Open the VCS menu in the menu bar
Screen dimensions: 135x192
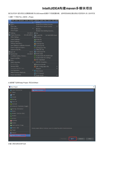pos(53,20)
